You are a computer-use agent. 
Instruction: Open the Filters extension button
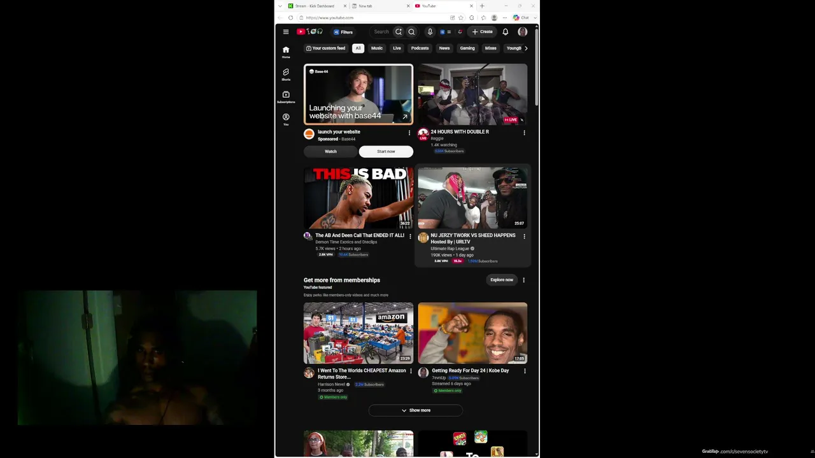pos(343,32)
